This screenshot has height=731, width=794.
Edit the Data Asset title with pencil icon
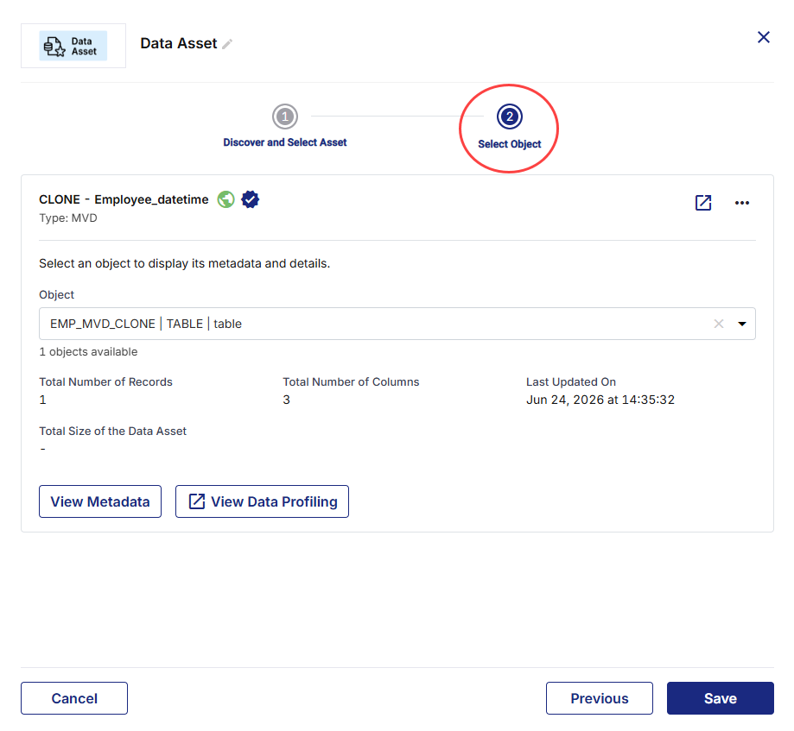click(227, 44)
